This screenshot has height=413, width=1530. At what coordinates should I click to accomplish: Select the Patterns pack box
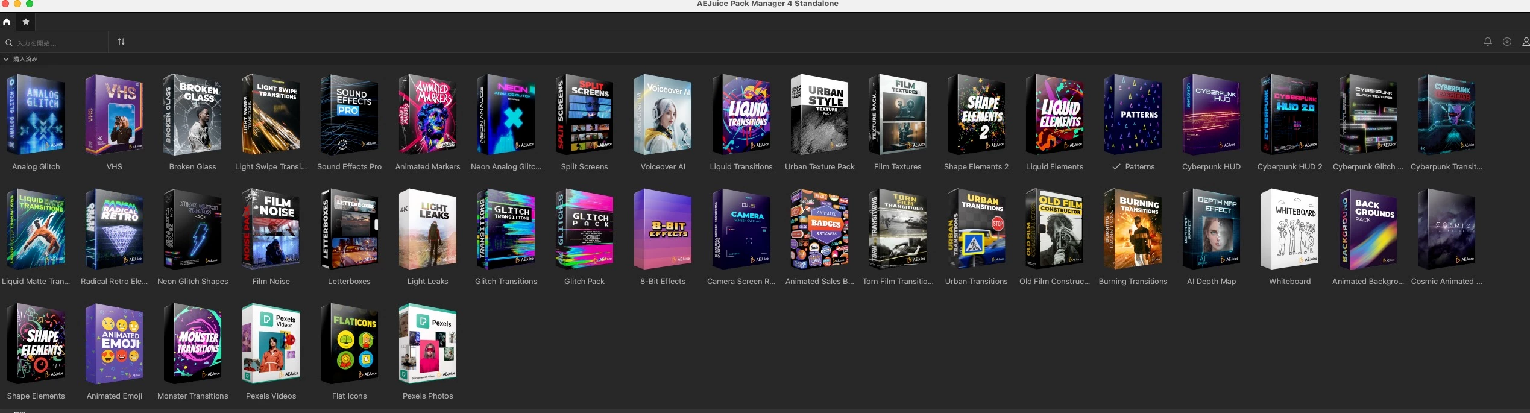click(x=1133, y=115)
